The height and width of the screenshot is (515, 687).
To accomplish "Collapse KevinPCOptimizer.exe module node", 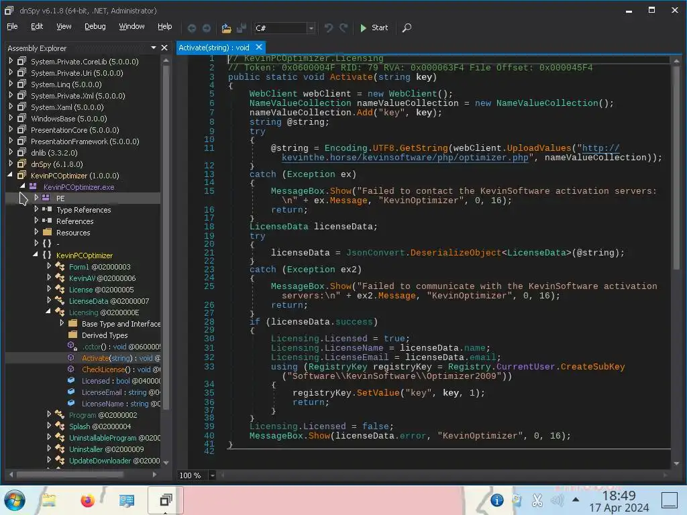I will (23, 186).
